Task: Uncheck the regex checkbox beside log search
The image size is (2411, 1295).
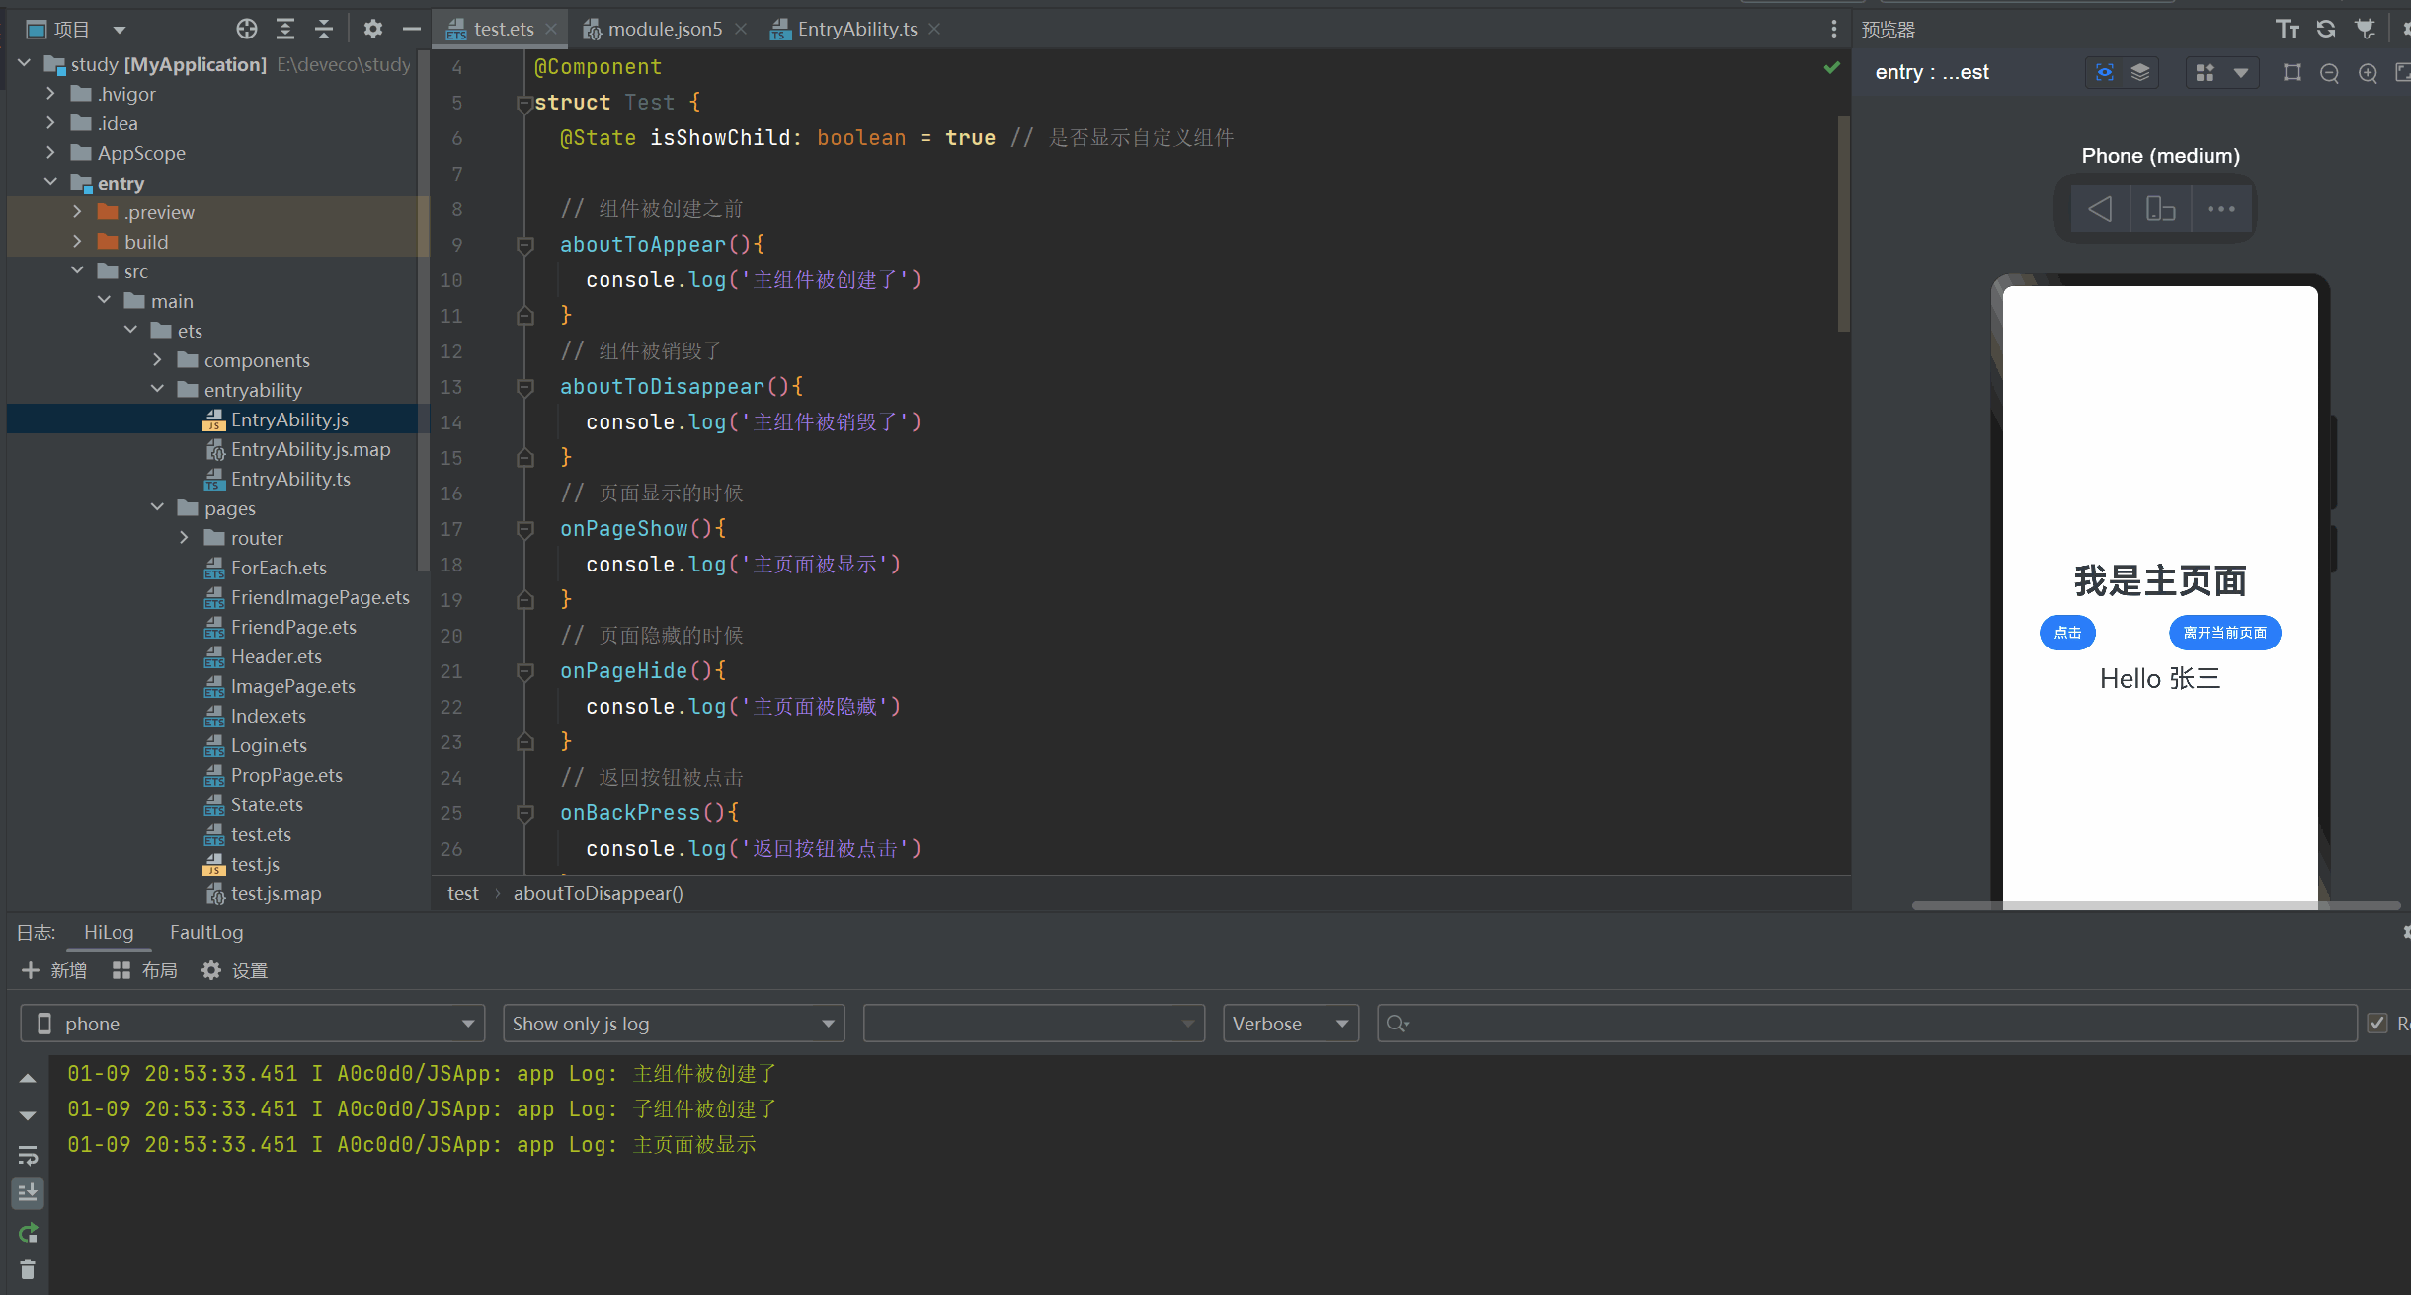Action: tap(2377, 1024)
